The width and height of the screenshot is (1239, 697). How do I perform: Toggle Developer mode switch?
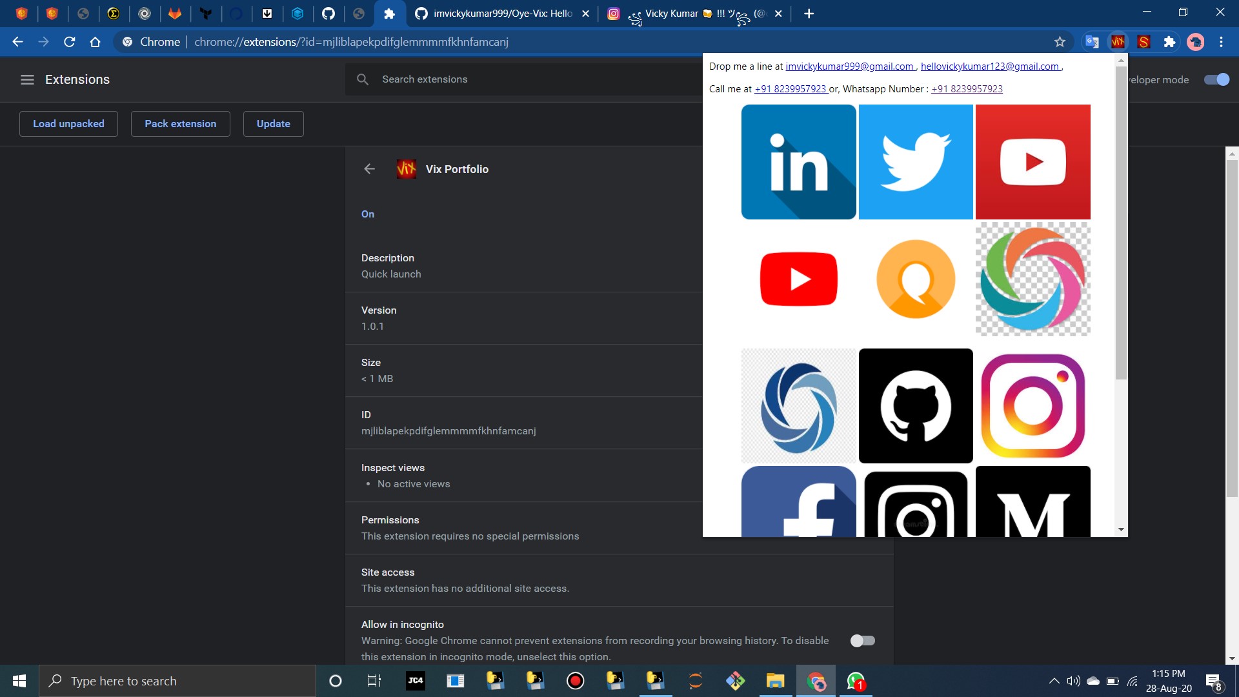pos(1216,79)
